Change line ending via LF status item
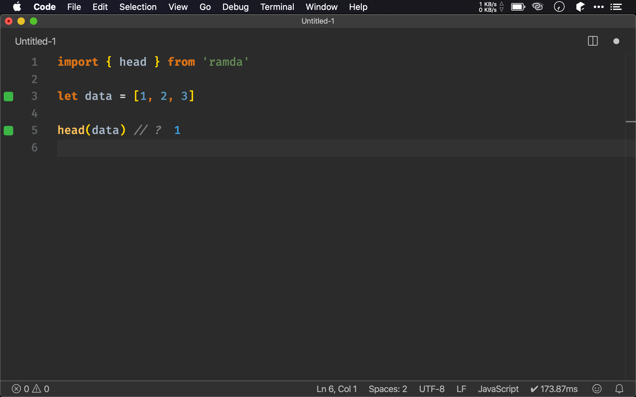Screen dimensions: 636x397 point(461,389)
